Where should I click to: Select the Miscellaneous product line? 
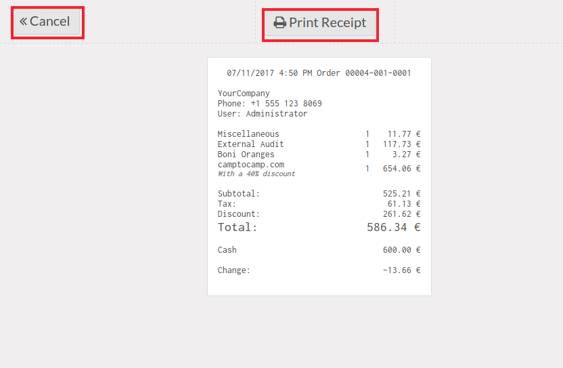click(x=248, y=134)
